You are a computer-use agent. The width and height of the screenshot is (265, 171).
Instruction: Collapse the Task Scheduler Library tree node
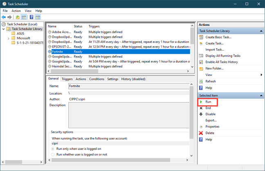(x=3, y=29)
